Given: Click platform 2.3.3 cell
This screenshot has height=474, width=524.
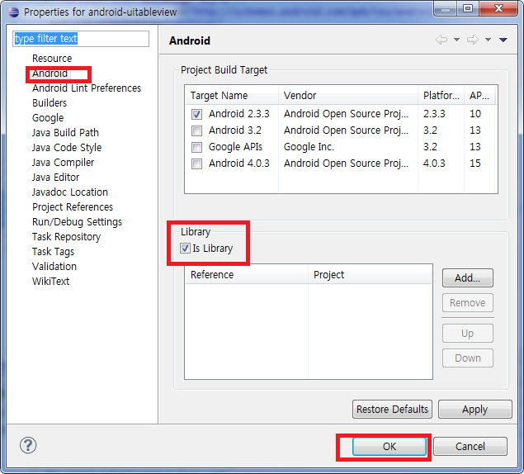Looking at the screenshot, I should 434,114.
